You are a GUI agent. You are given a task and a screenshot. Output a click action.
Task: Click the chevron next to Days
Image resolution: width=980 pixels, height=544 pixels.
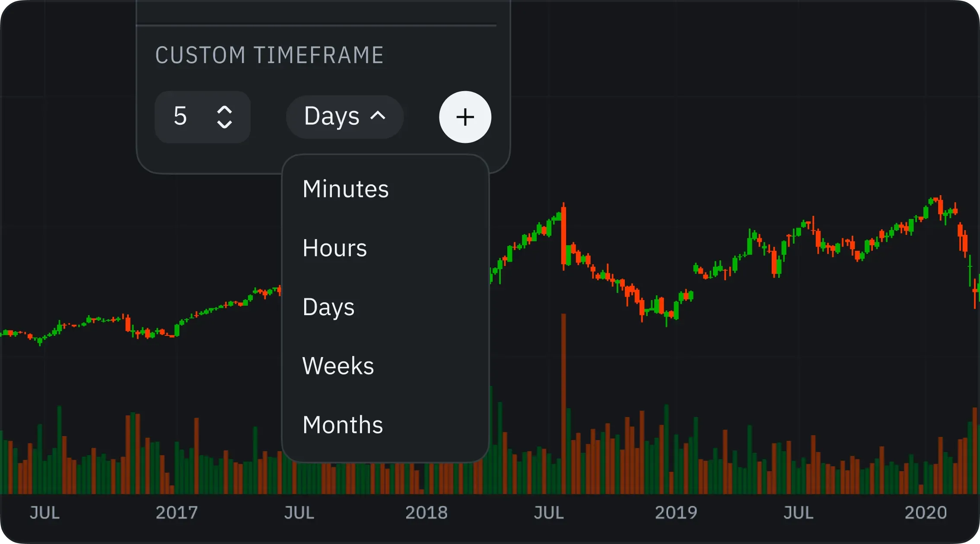378,116
